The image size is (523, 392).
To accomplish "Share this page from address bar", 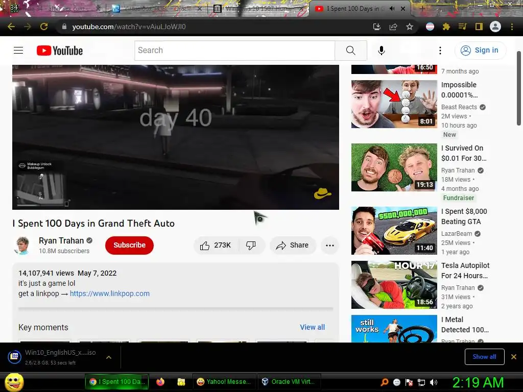I will point(393,27).
